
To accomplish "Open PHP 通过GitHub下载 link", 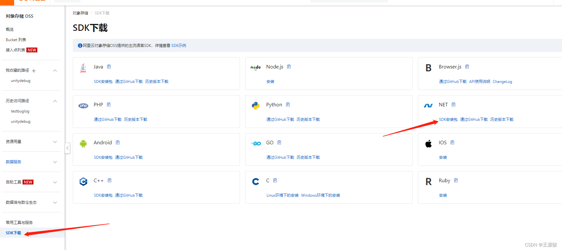I will [107, 120].
